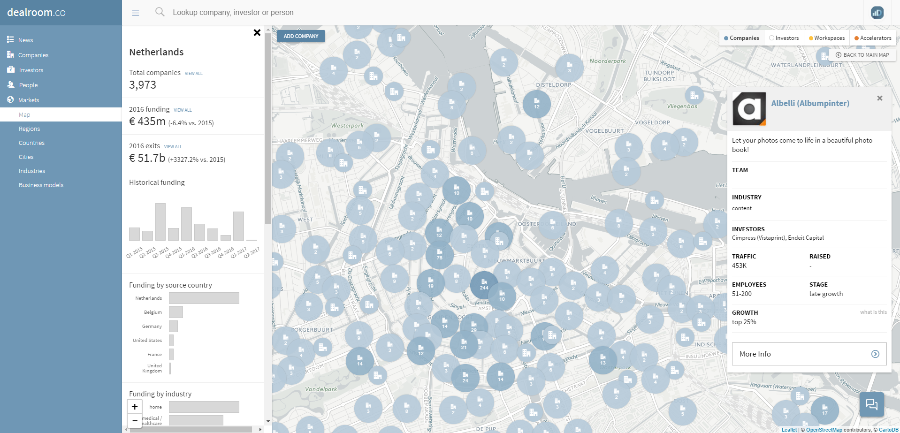900x433 pixels.
Task: Open the Industries submenu item
Action: point(32,171)
